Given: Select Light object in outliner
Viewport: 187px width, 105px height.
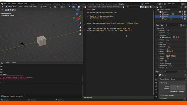Looking at the screenshot, I should coord(166,19).
